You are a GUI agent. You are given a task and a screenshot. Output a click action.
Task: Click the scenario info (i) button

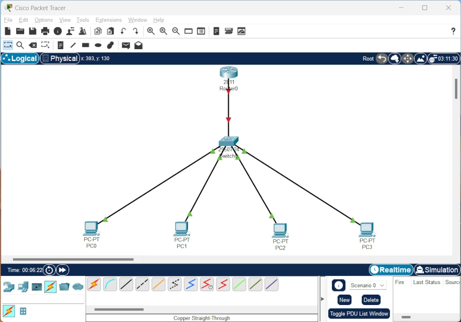(338, 285)
